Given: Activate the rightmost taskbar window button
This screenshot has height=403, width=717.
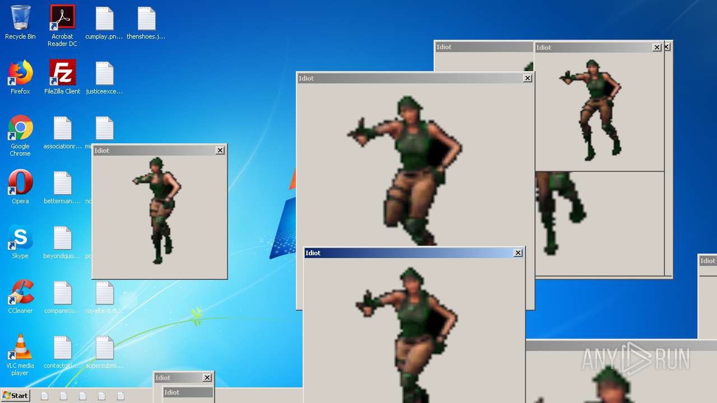Looking at the screenshot, I should point(120,396).
